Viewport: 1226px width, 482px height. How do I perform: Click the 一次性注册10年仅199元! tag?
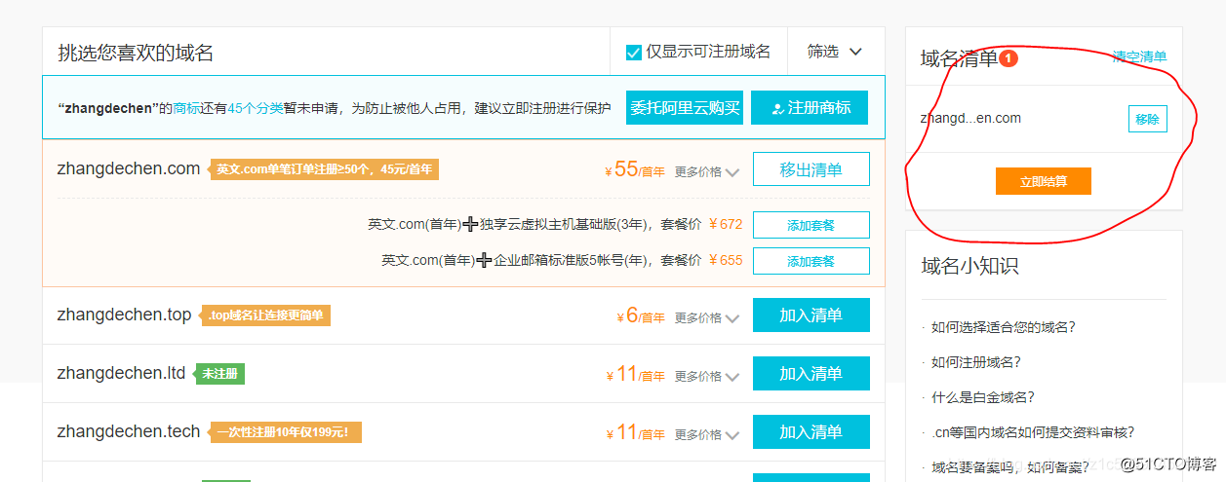pos(287,432)
